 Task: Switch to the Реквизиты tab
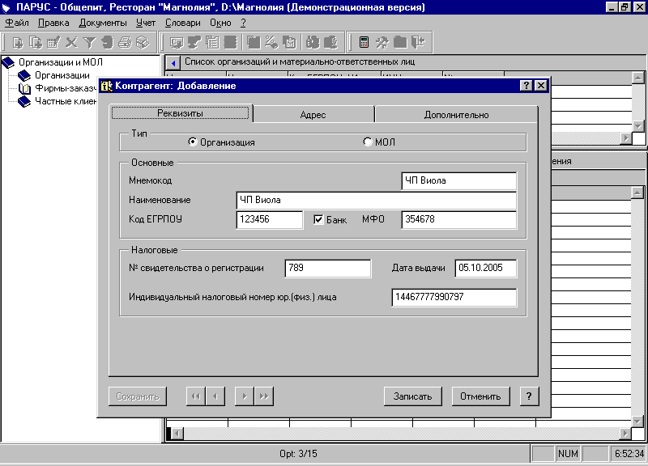180,113
